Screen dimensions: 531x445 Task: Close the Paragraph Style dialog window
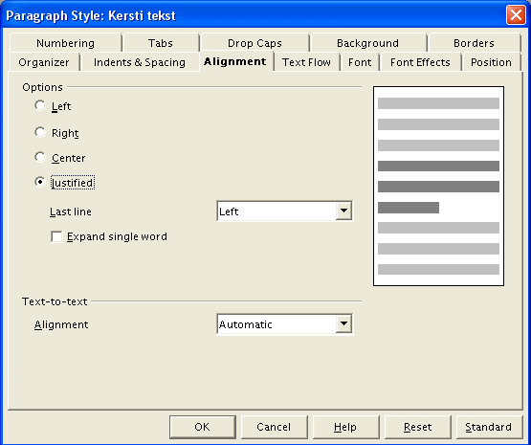tap(516, 15)
